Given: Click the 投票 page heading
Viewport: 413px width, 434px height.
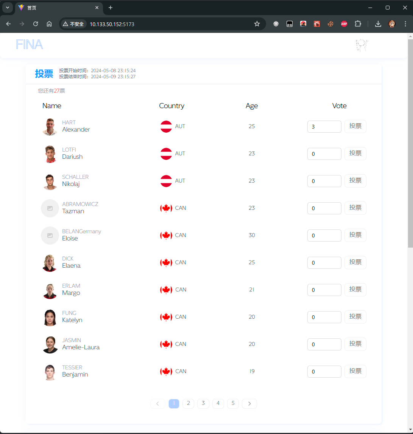Looking at the screenshot, I should [x=44, y=74].
